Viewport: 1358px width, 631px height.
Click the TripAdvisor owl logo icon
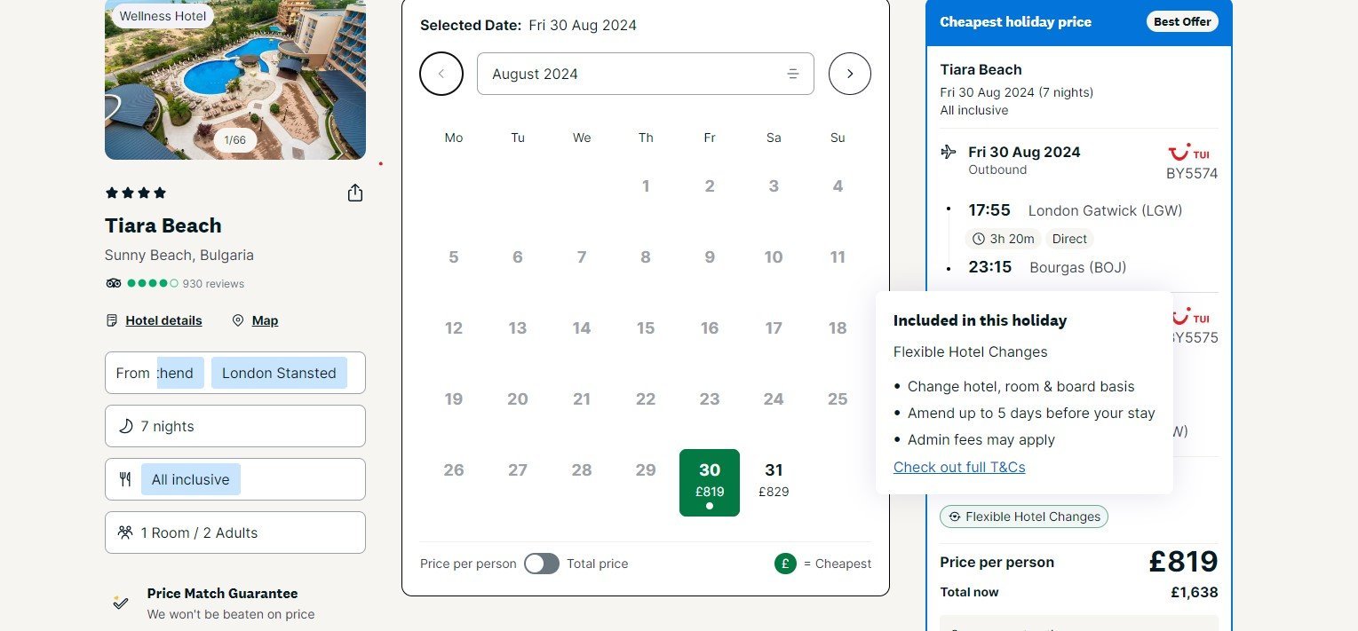click(x=113, y=284)
